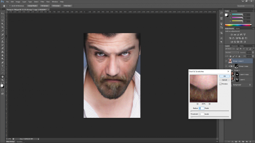Select the Paint Bucket tool
This screenshot has height=143, width=255.
pyautogui.click(x=2, y=52)
